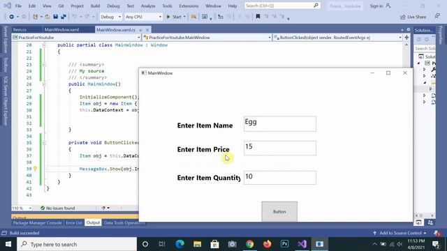Click the Save All icon
The image size is (447, 251).
tap(64, 17)
